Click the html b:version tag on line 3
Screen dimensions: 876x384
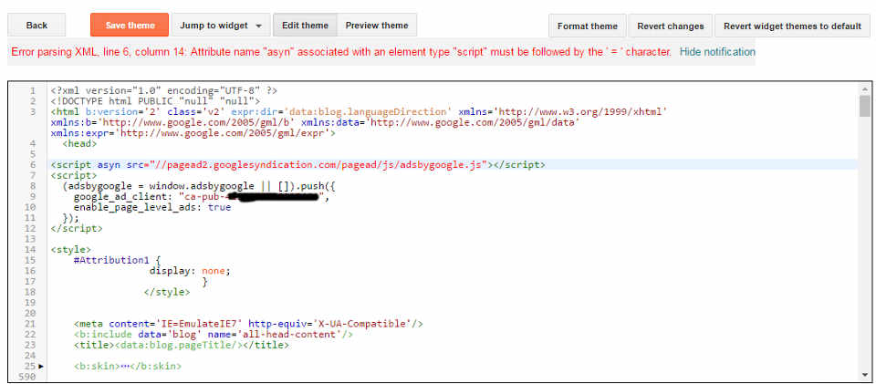[359, 111]
